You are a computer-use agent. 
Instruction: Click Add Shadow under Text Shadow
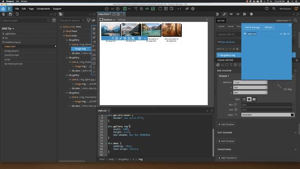(226, 141)
